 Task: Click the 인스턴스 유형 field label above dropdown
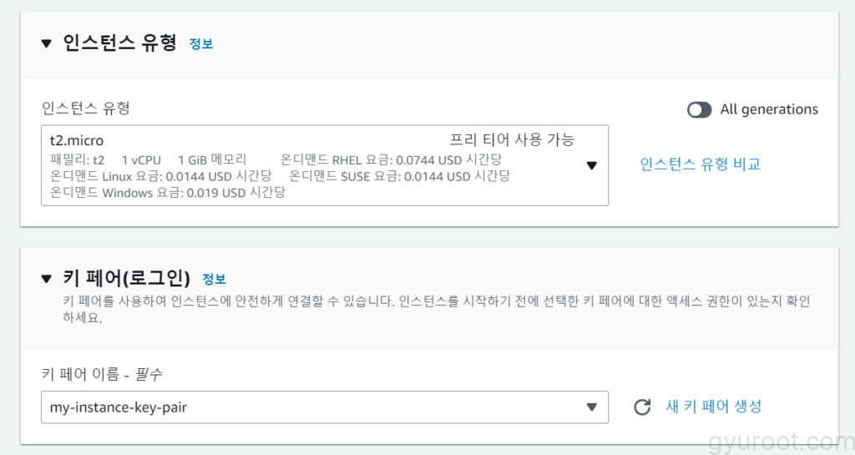pyautogui.click(x=86, y=108)
